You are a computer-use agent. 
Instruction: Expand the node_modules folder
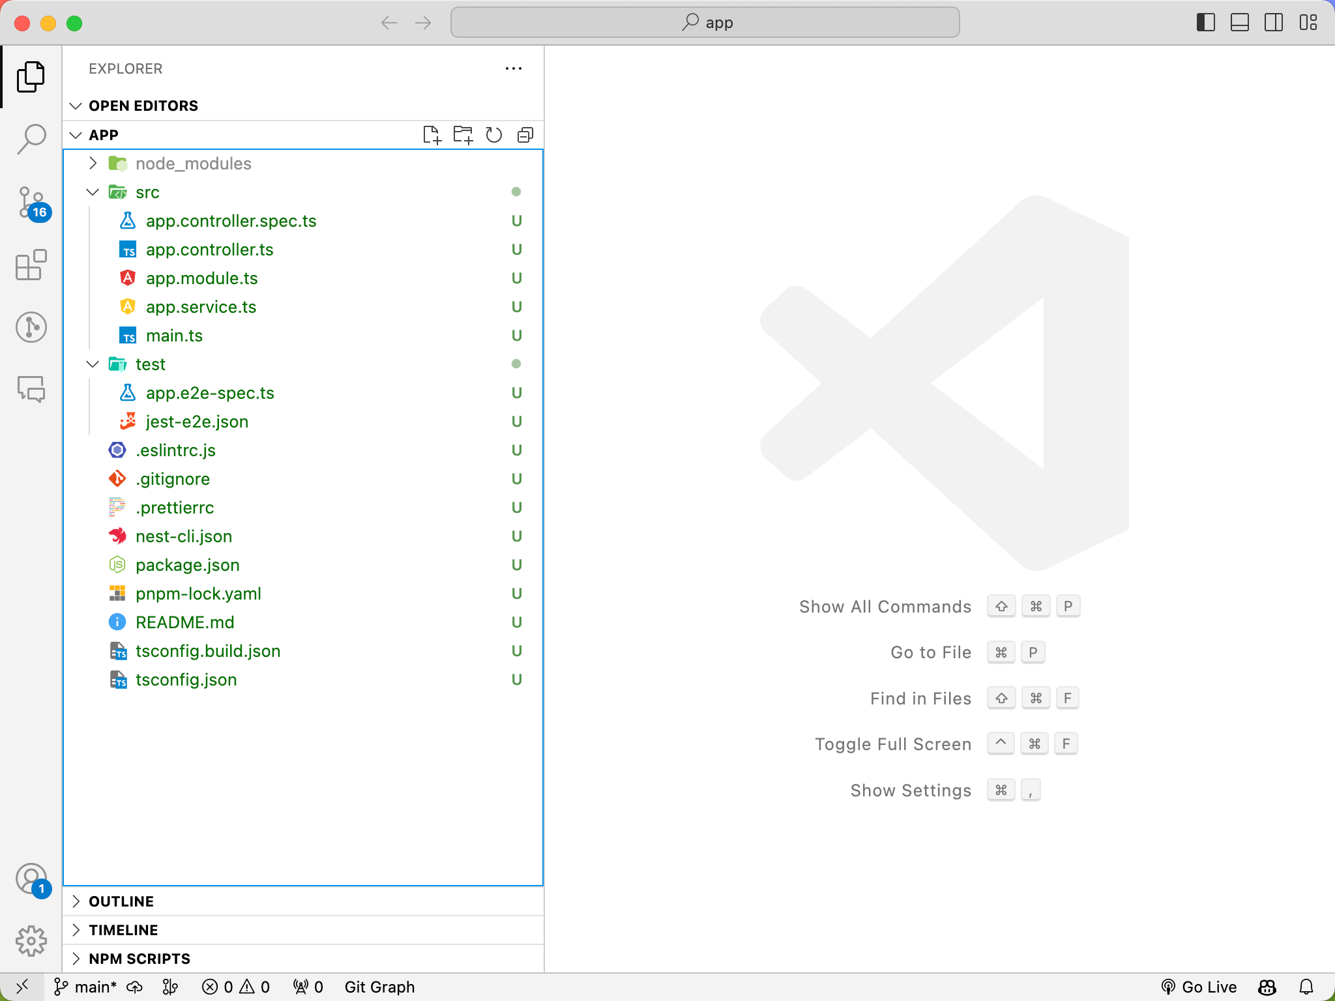tap(193, 164)
